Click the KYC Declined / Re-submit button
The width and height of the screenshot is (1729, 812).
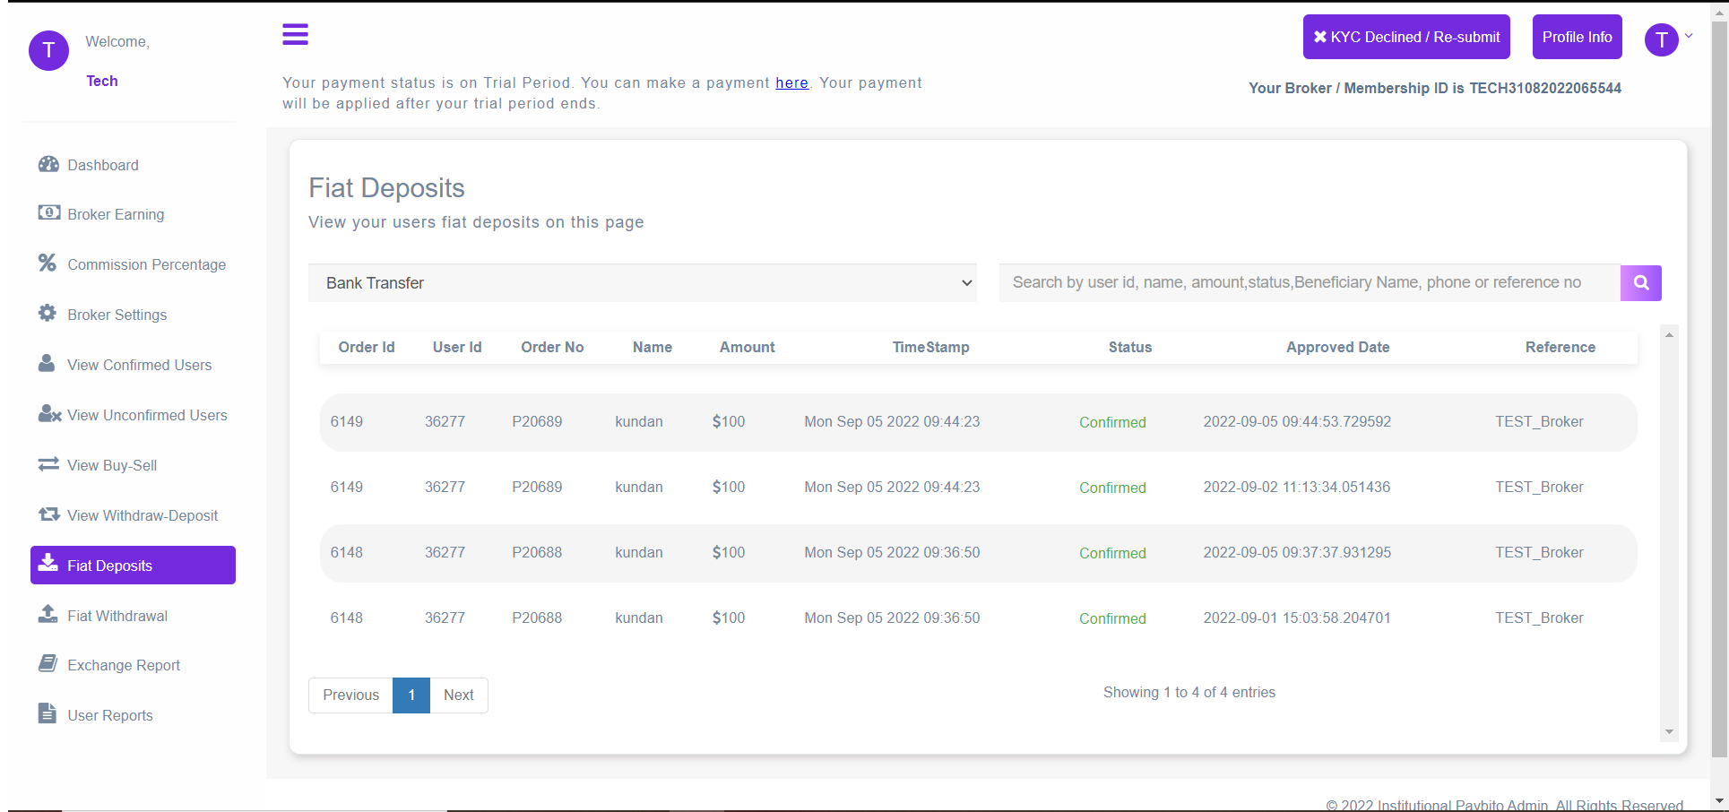[1405, 37]
